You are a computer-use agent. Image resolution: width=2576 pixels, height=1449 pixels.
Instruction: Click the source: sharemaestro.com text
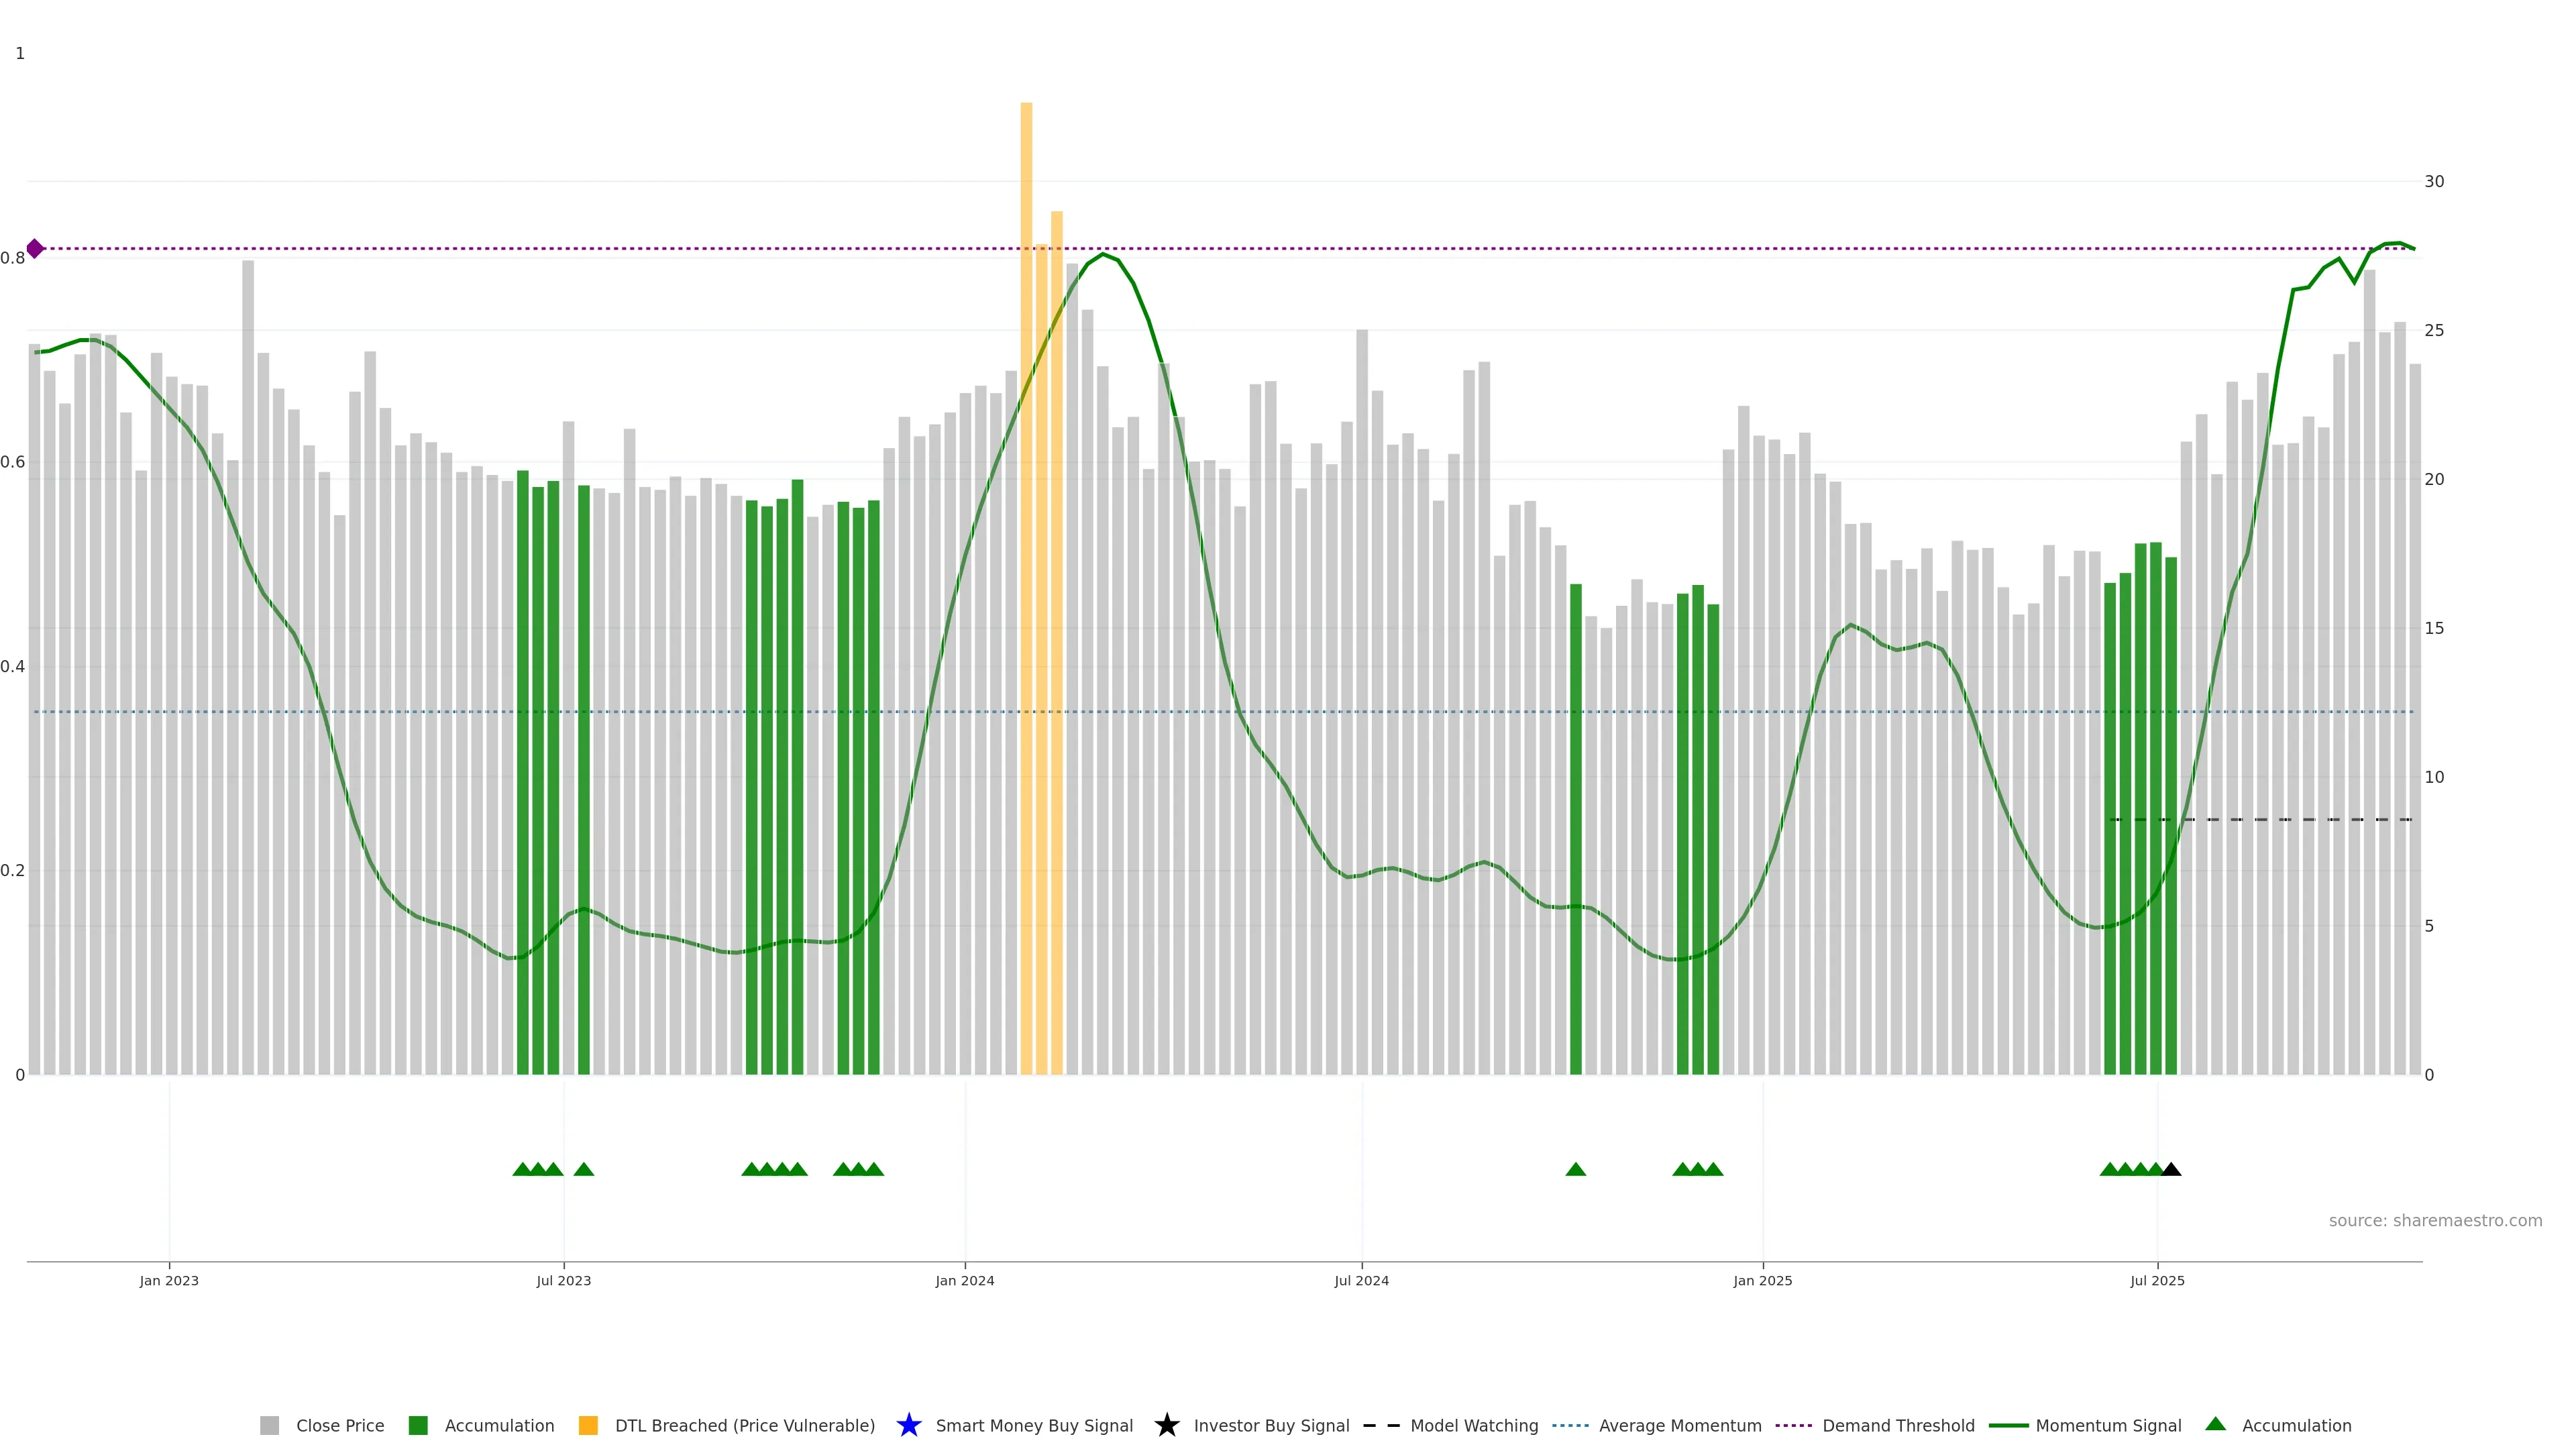click(2435, 1220)
